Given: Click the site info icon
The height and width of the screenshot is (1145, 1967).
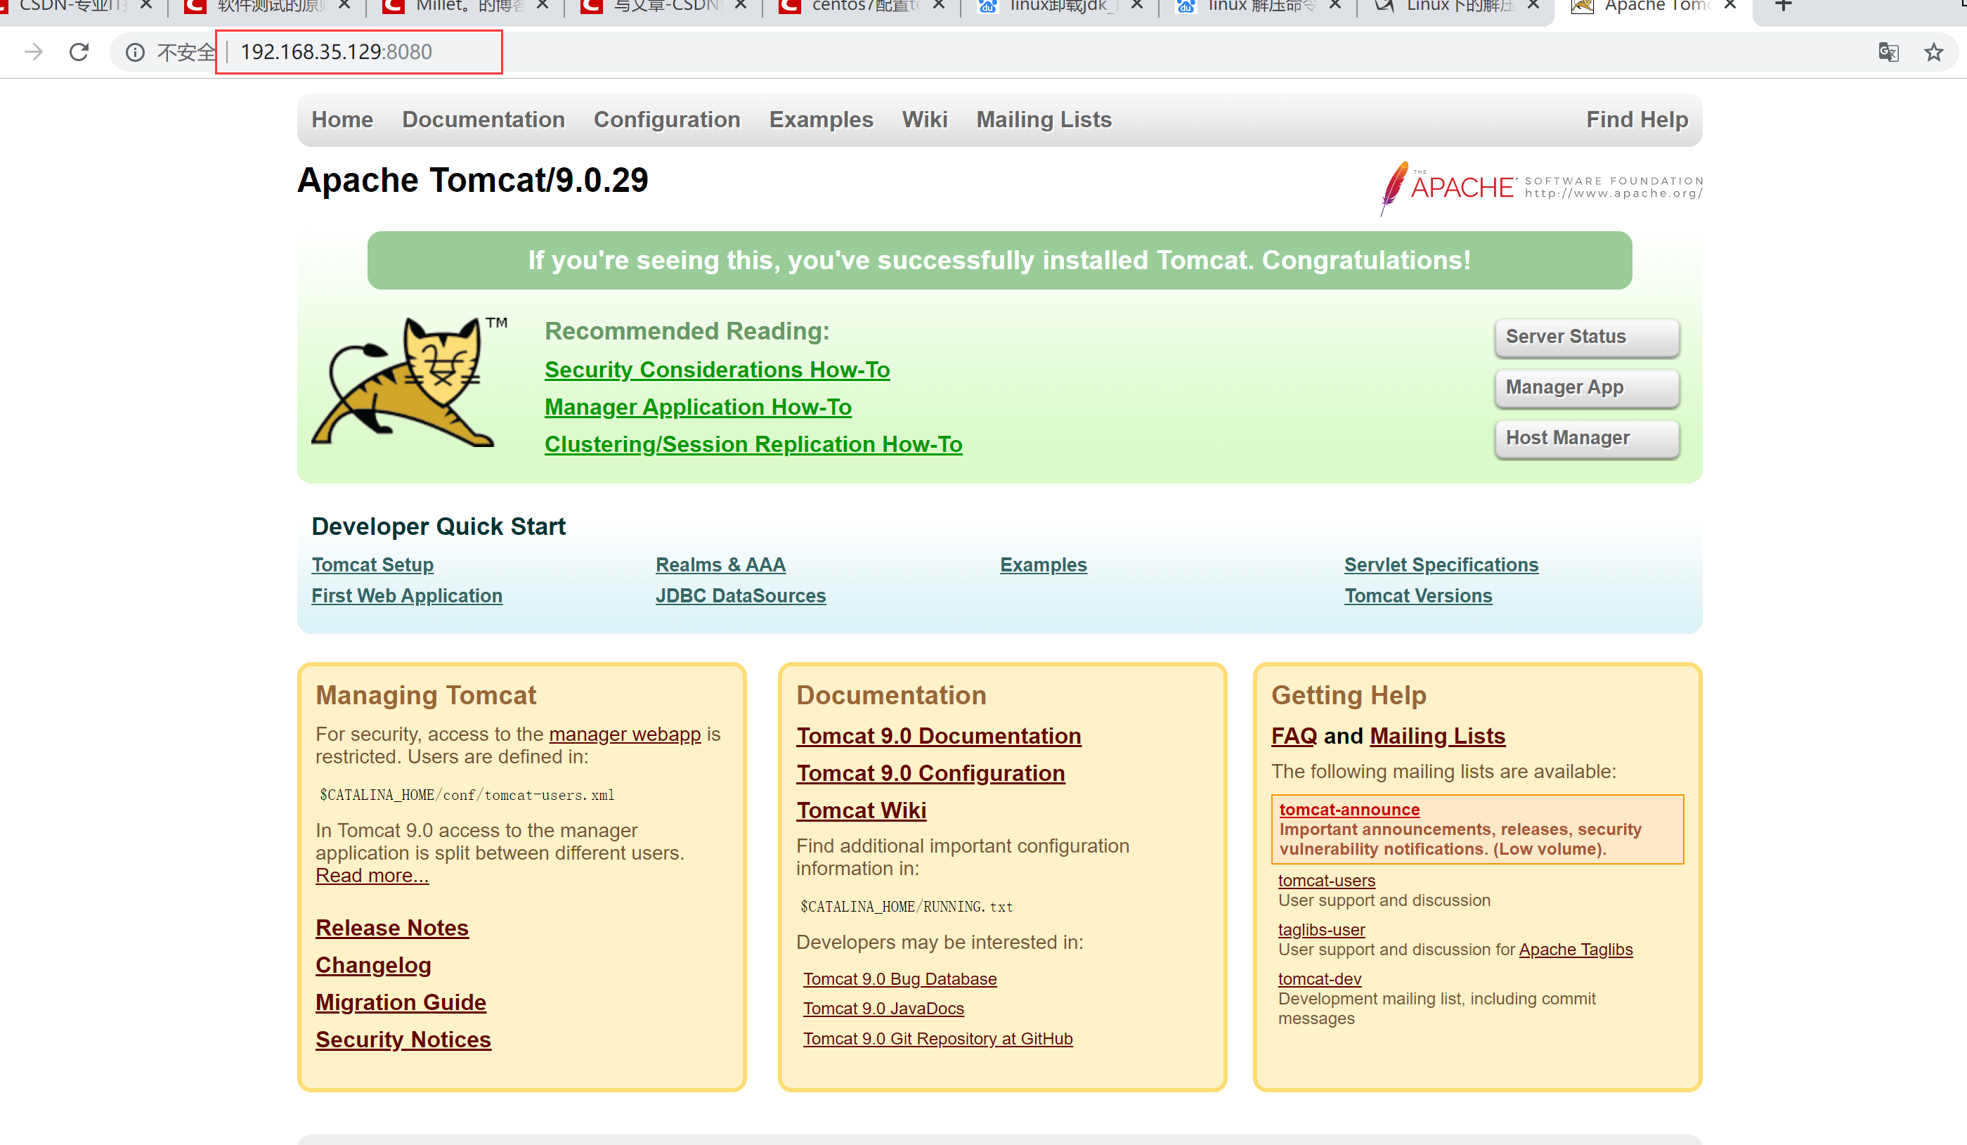Looking at the screenshot, I should click(135, 52).
